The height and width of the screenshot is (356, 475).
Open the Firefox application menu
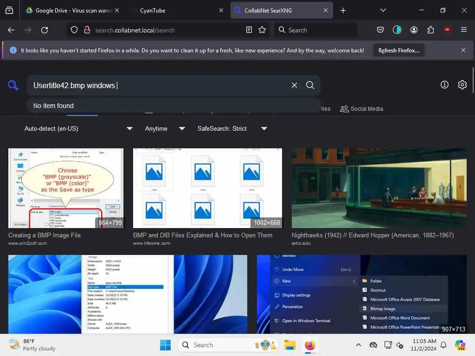[x=464, y=30]
